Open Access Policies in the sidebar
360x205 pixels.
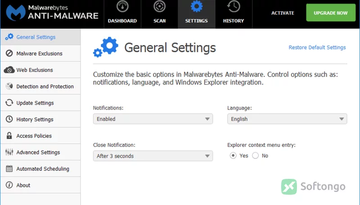click(40, 136)
